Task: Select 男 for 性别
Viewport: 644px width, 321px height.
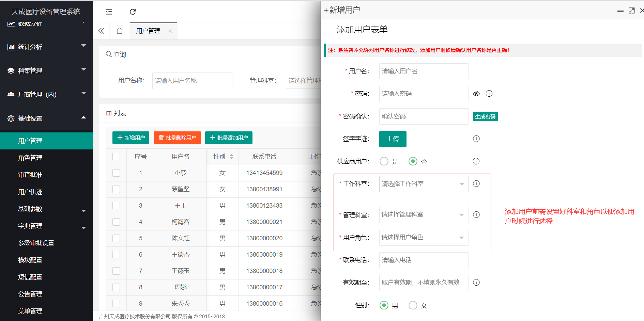Action: tap(384, 305)
